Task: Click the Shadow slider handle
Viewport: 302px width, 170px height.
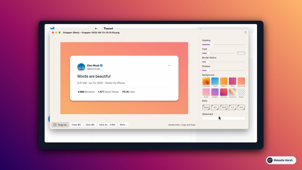Action: point(208,71)
